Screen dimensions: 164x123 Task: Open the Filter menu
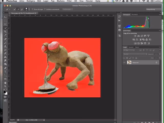tap(69, 1)
